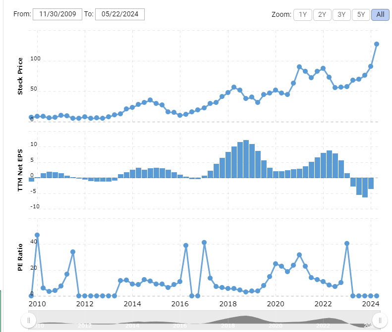
Task: Click the tallest TTM Net EPS bar
Action: click(246, 159)
